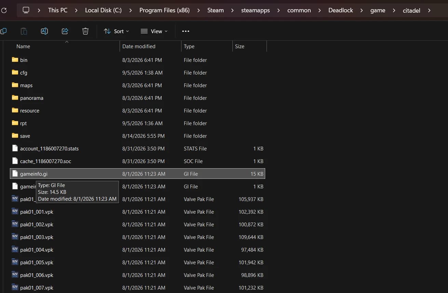Go to the game breadcrumb
The height and width of the screenshot is (293, 448).
click(378, 10)
